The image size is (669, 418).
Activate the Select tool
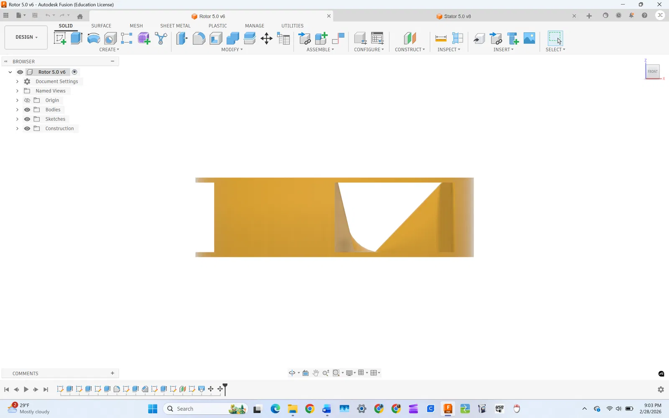pyautogui.click(x=555, y=38)
